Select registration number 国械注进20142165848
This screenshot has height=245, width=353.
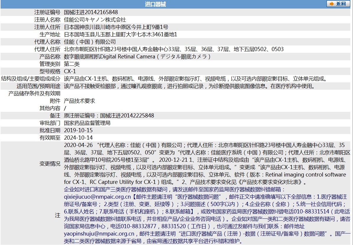click(x=91, y=12)
